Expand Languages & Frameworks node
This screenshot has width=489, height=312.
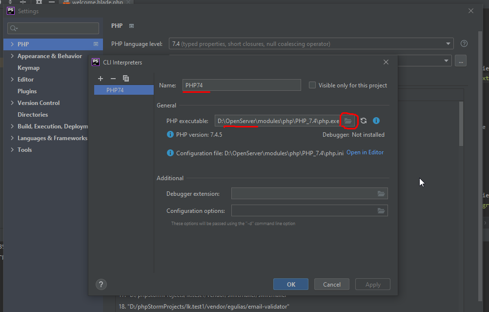point(12,138)
